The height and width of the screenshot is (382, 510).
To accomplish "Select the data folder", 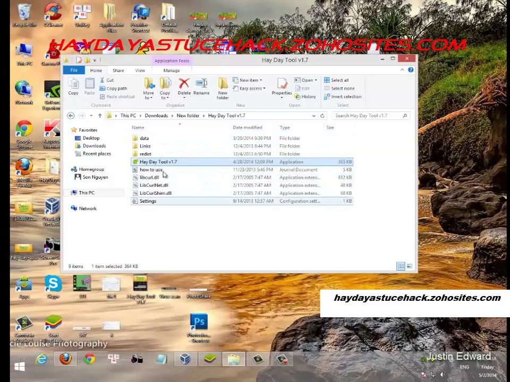I will click(242, 138).
